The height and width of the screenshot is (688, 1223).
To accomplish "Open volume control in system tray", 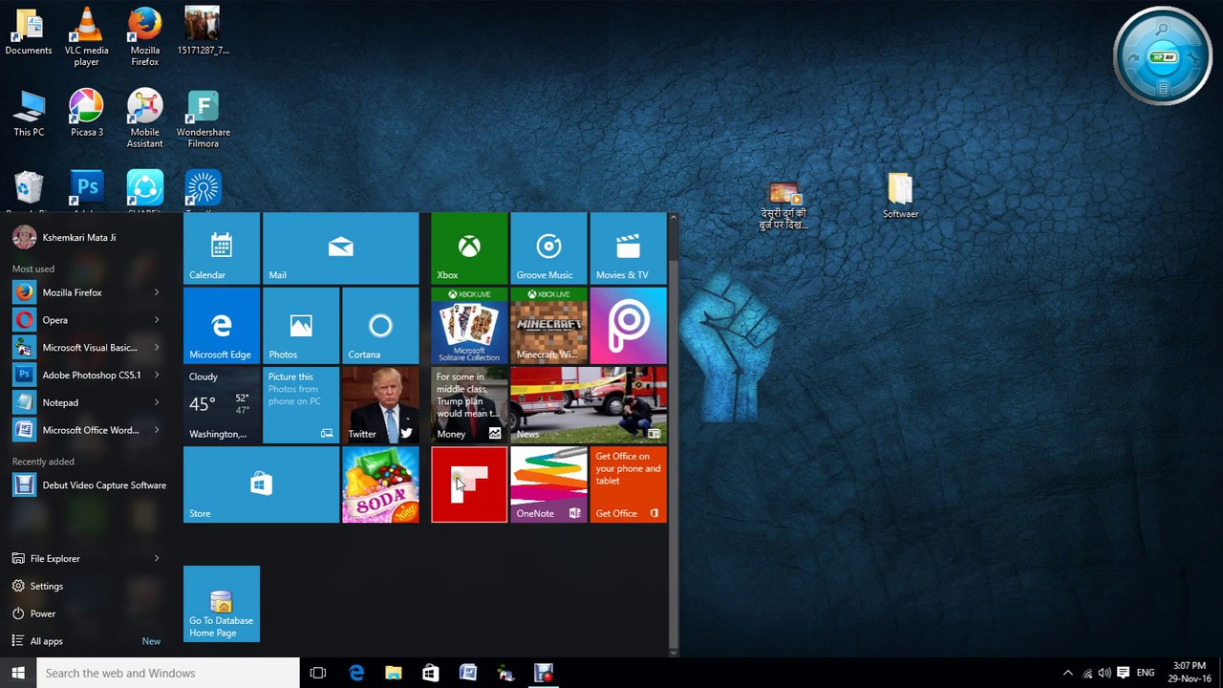I will [x=1105, y=673].
